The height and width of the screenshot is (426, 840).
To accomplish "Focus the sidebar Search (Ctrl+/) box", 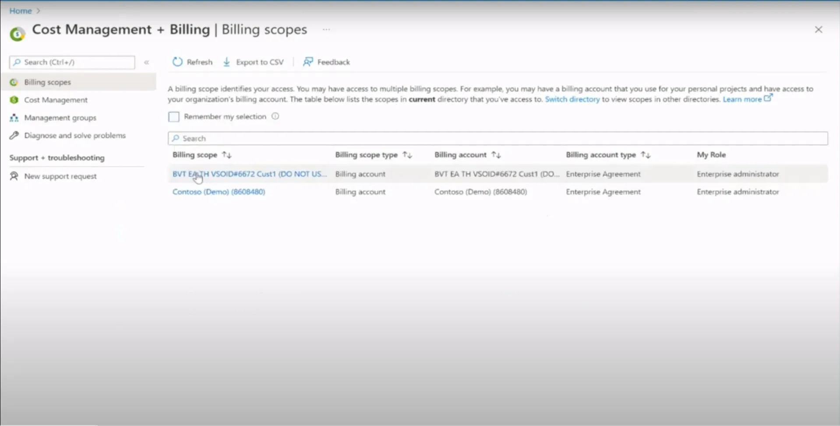I will (72, 62).
